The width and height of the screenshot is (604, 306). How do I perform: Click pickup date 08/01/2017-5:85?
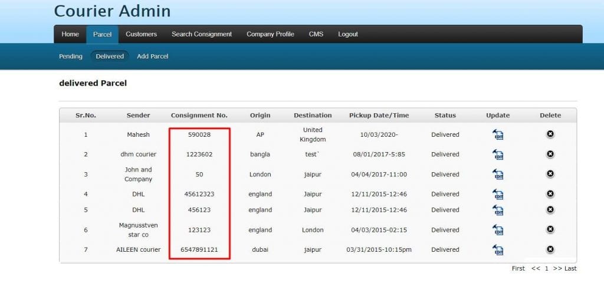pos(379,154)
